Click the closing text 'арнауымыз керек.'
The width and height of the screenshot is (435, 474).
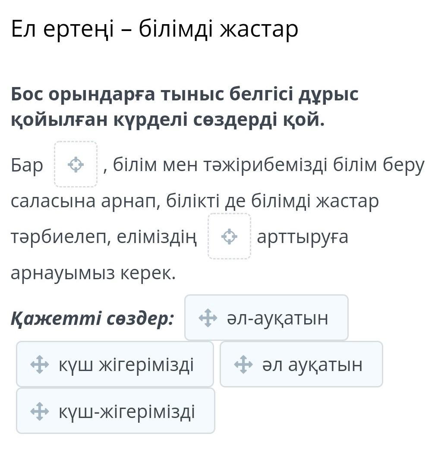click(x=93, y=273)
